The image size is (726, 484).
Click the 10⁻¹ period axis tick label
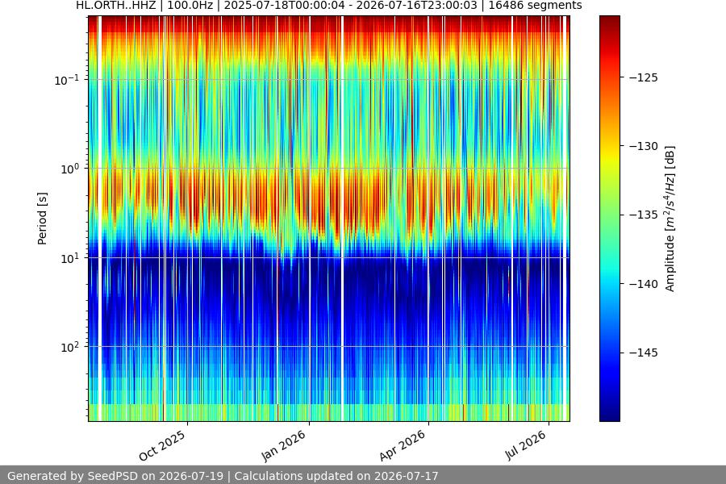(67, 80)
